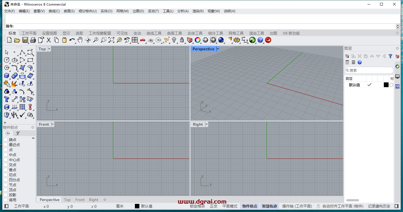The image size is (403, 212).
Task: Click the four-viewport layout icon
Action: coord(135,40)
